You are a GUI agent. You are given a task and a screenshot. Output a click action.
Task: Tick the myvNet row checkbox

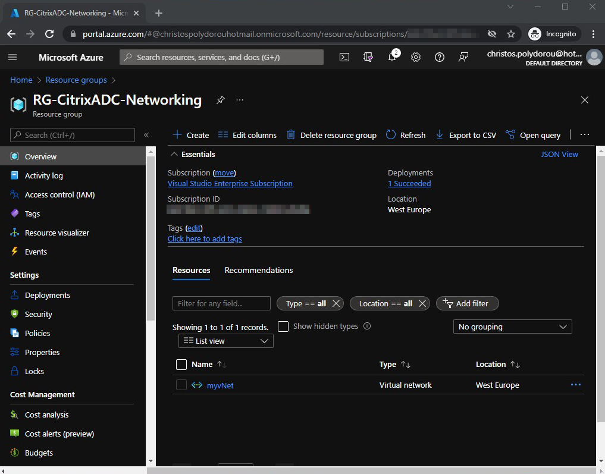tap(181, 385)
